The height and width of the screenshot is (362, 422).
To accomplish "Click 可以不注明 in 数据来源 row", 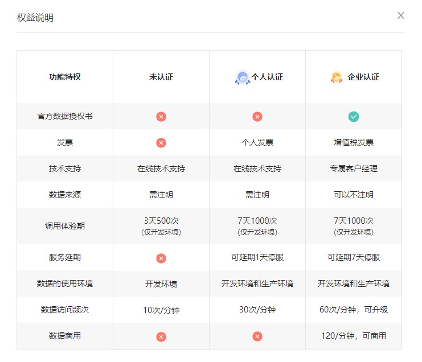I will [x=354, y=195].
